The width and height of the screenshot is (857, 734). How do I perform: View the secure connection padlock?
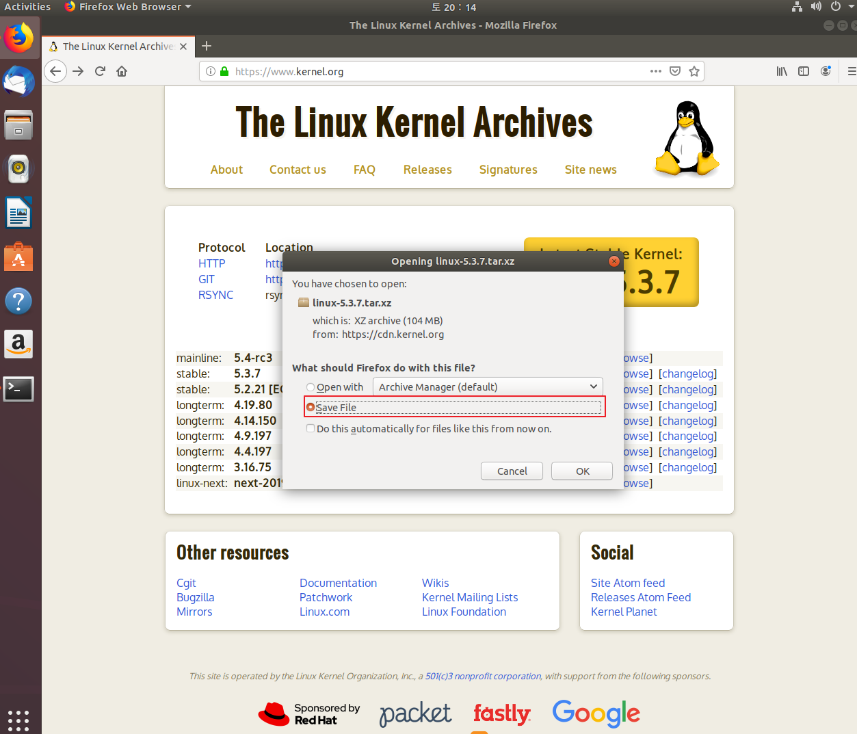tap(224, 71)
